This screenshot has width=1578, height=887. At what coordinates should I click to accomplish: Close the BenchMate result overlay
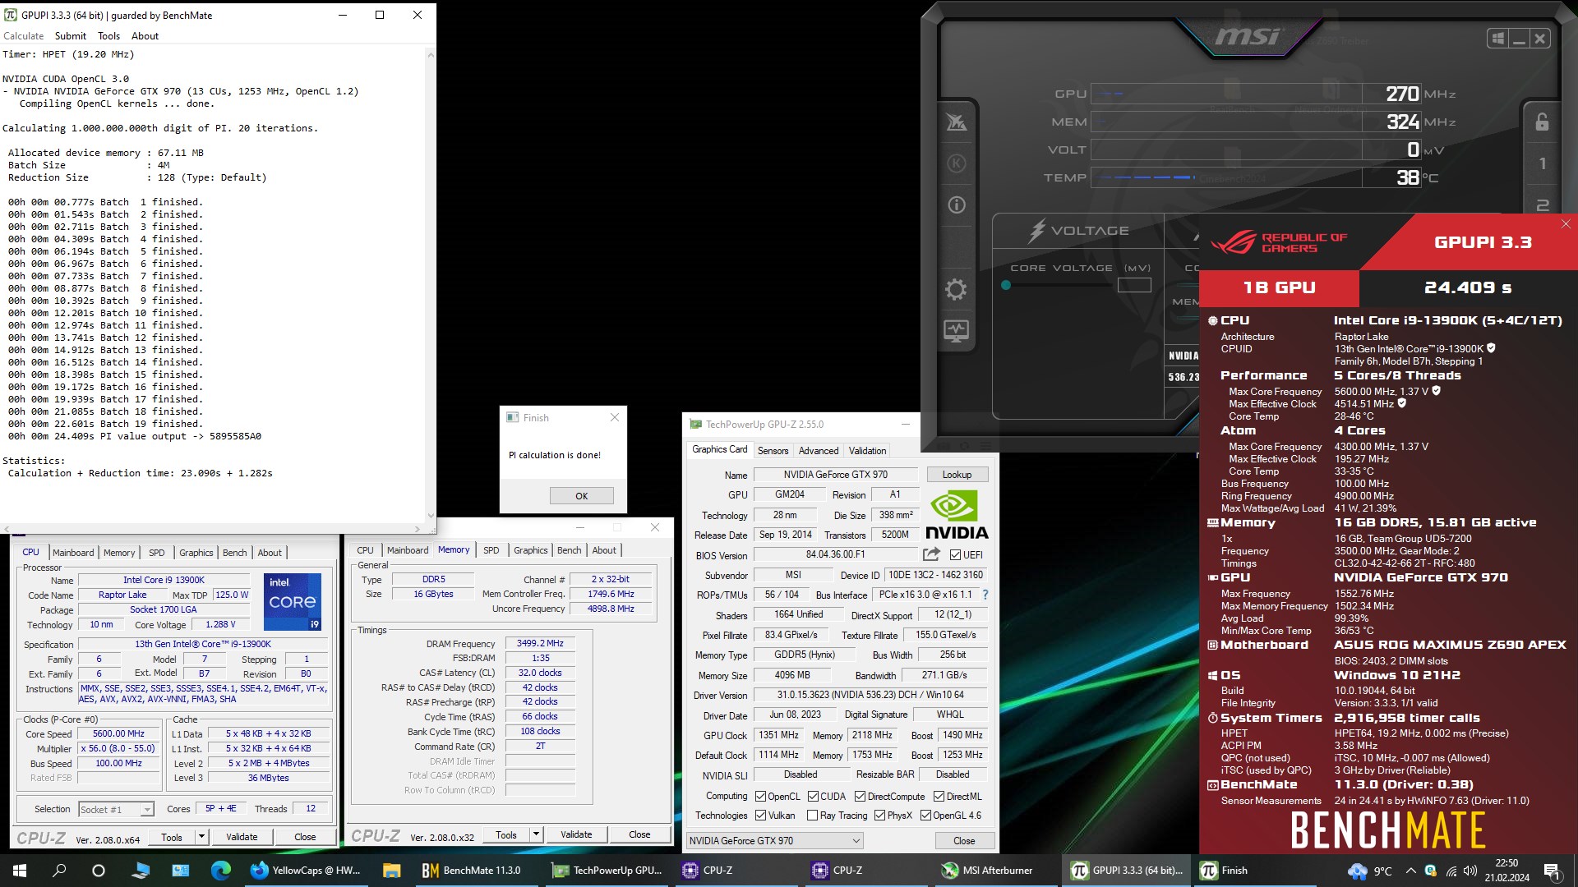tap(1566, 224)
